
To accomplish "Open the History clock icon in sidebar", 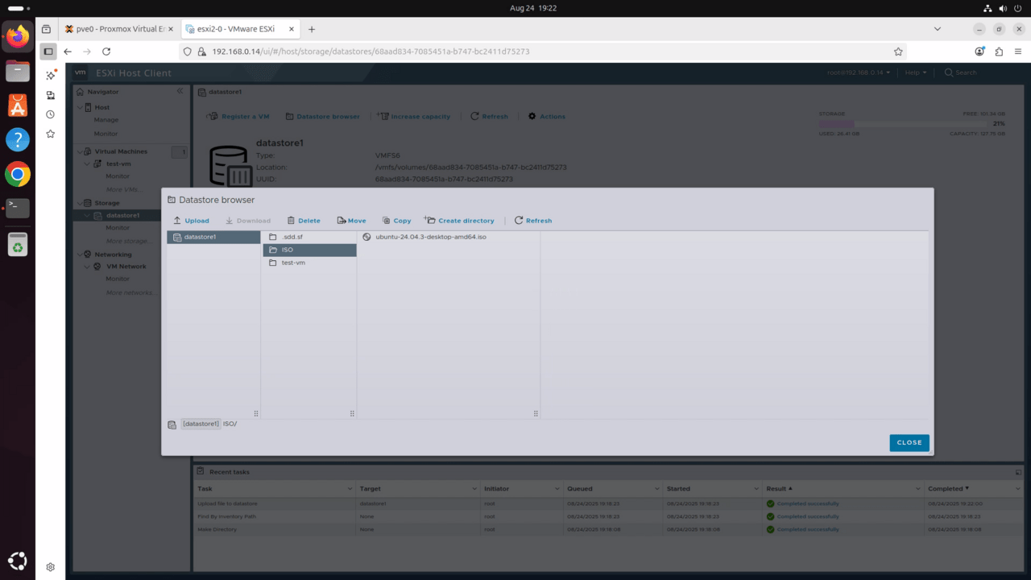I will (50, 114).
